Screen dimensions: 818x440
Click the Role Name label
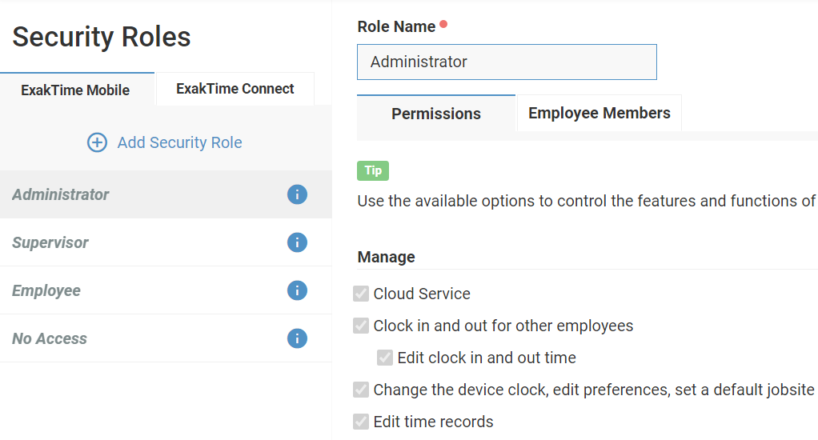tap(396, 26)
